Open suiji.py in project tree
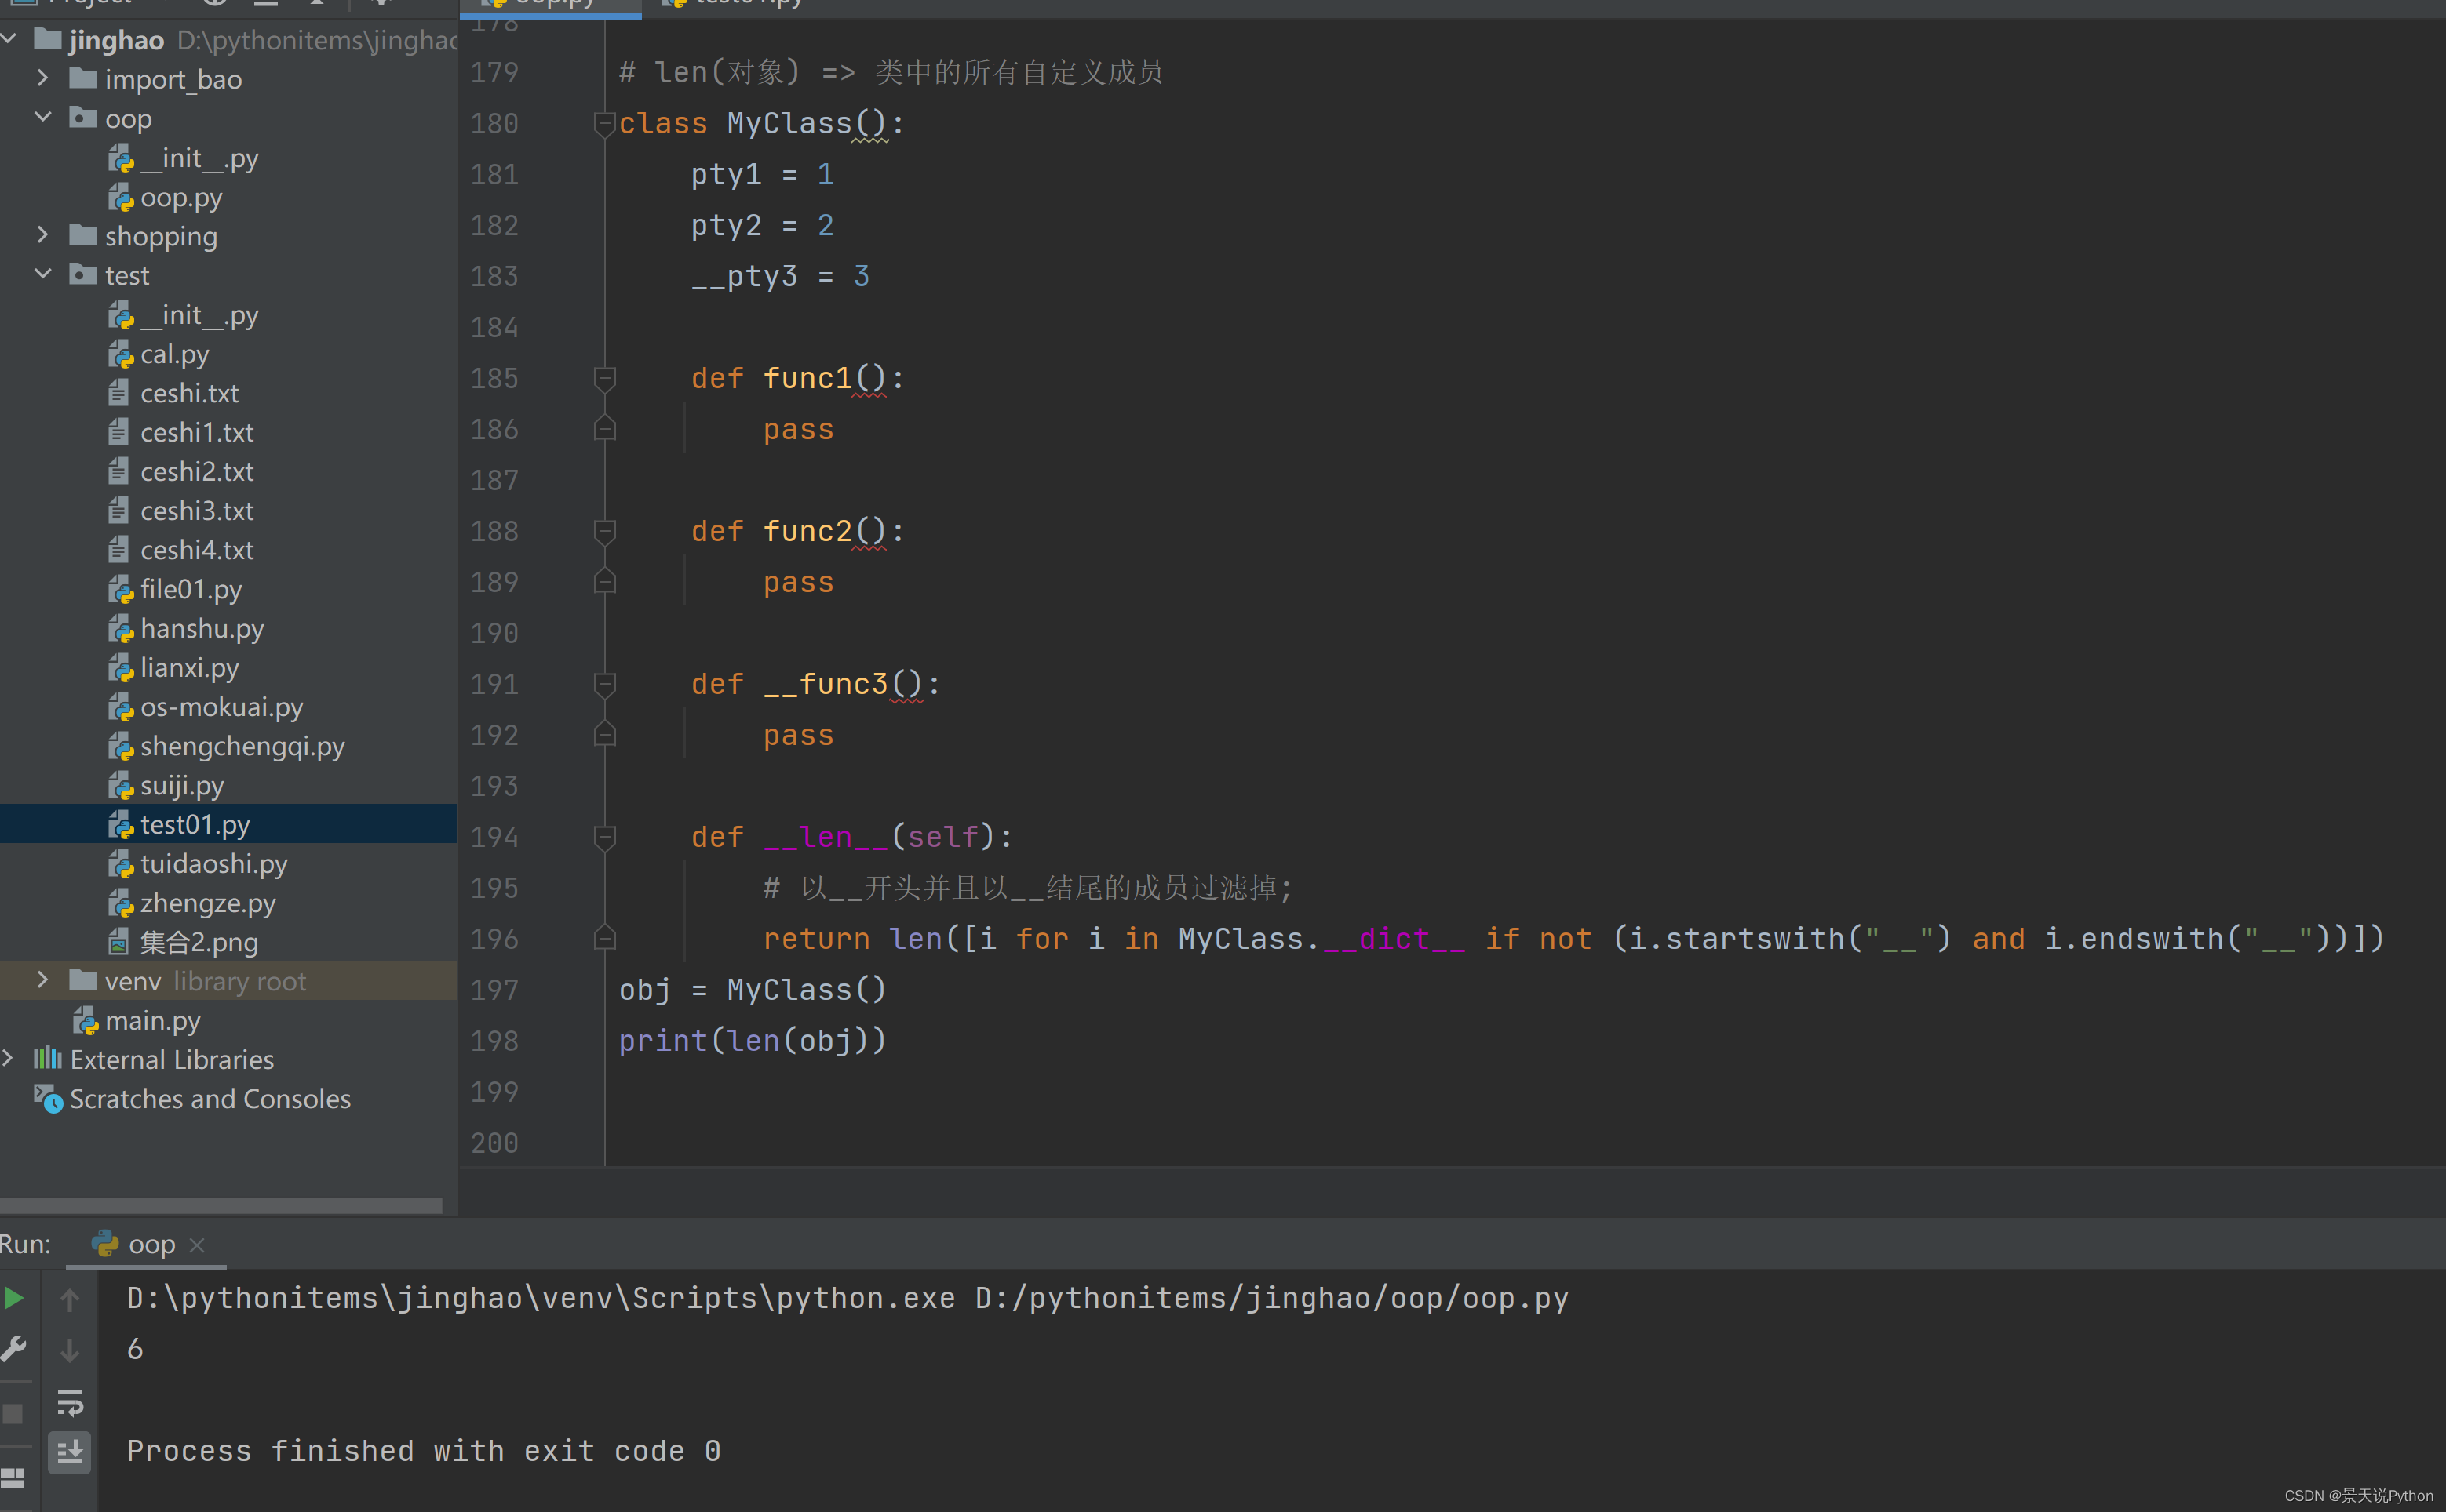Screen dimensions: 2446x1512 point(182,785)
